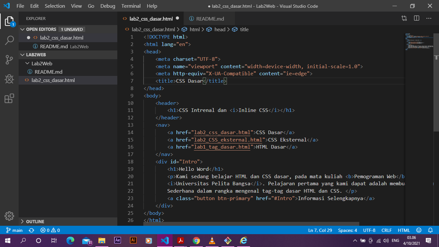This screenshot has width=439, height=247.
Task: Click the errors and warnings count
Action: point(50,230)
